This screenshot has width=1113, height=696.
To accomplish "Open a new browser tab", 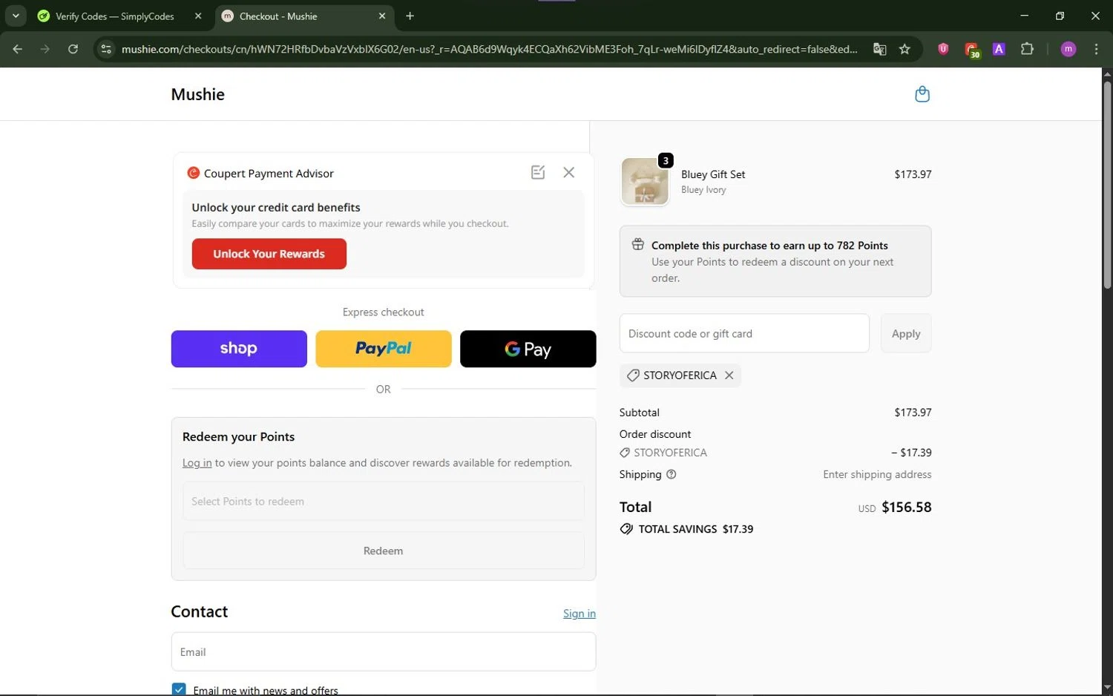I will [x=410, y=16].
